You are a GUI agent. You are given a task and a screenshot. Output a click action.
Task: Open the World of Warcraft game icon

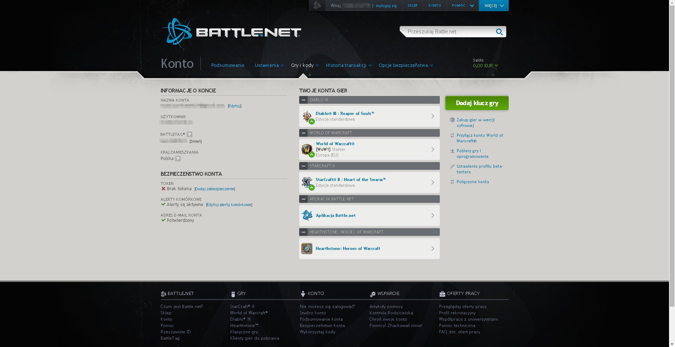click(x=307, y=149)
